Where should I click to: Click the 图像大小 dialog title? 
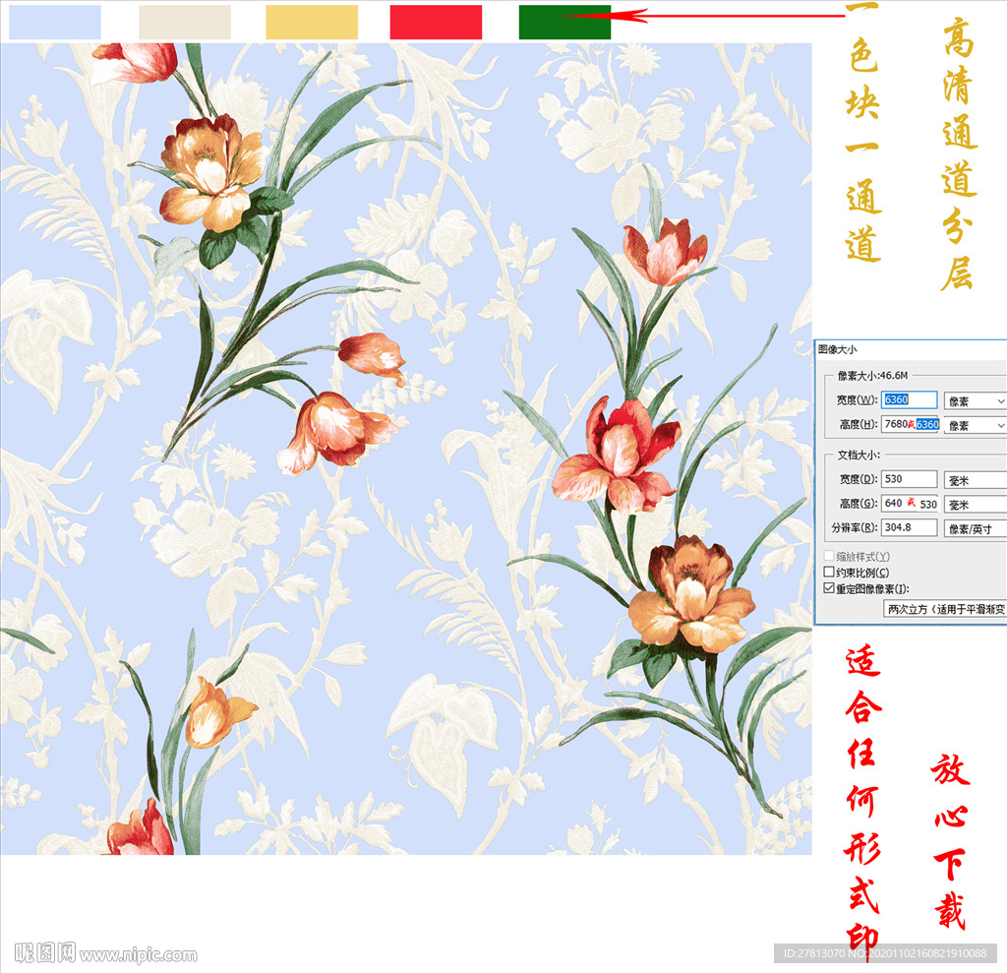coord(838,349)
